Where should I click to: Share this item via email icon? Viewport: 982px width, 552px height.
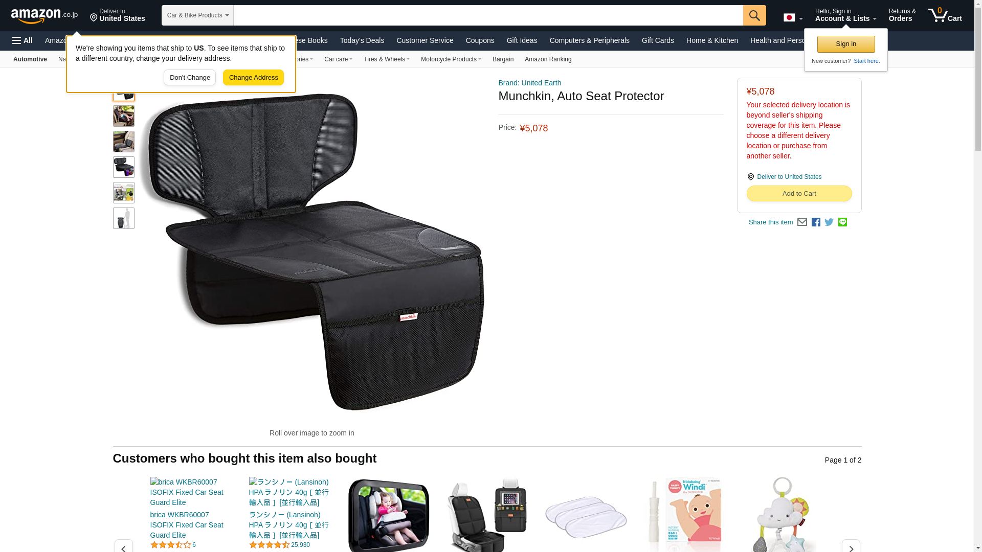(802, 222)
